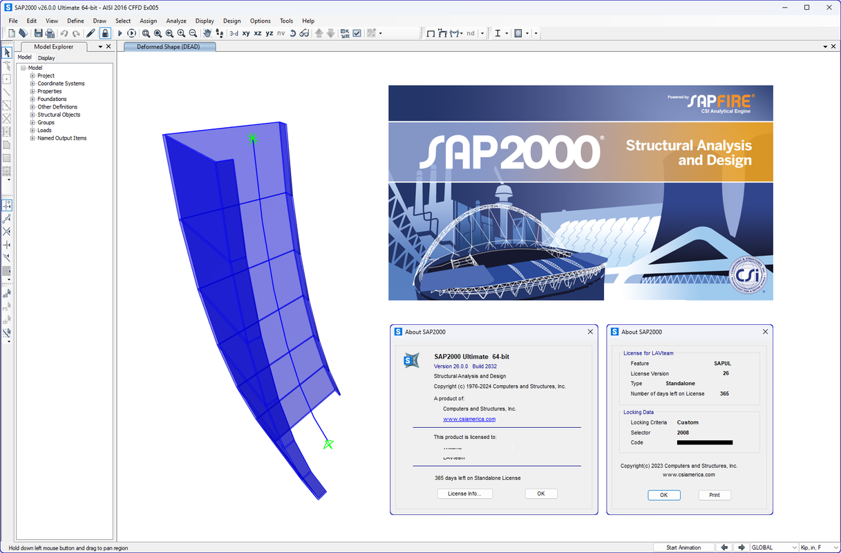Expand the Structural Objects tree node
The image size is (841, 553).
(32, 115)
